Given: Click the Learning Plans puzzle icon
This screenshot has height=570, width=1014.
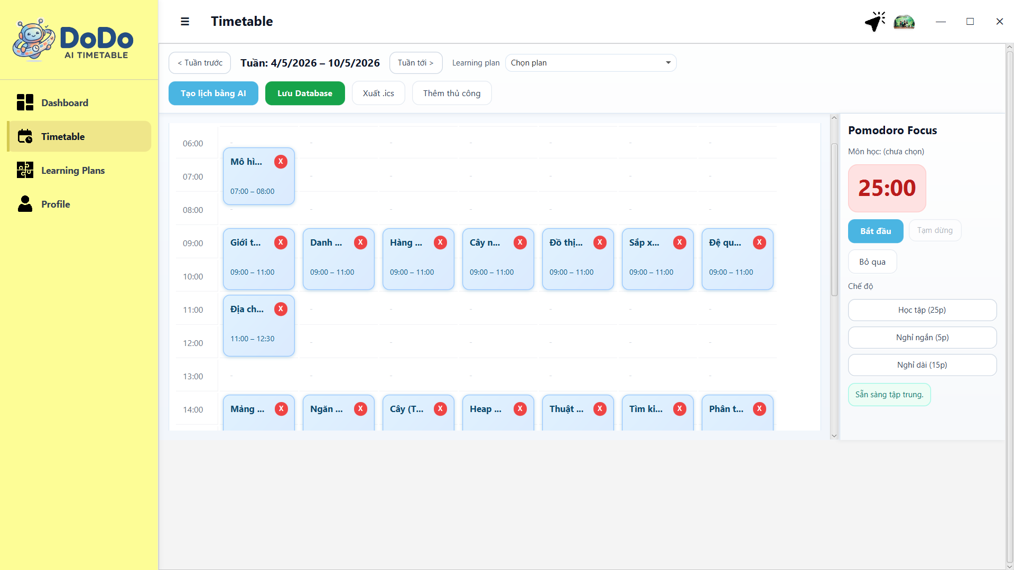Looking at the screenshot, I should click(x=25, y=170).
